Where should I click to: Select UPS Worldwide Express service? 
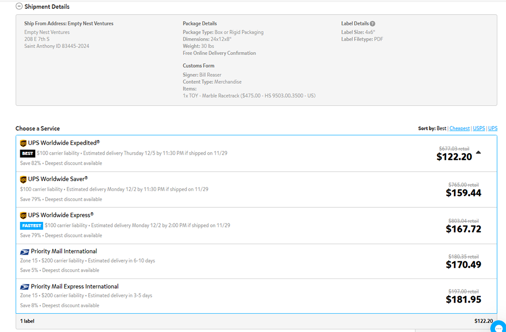pos(257,226)
